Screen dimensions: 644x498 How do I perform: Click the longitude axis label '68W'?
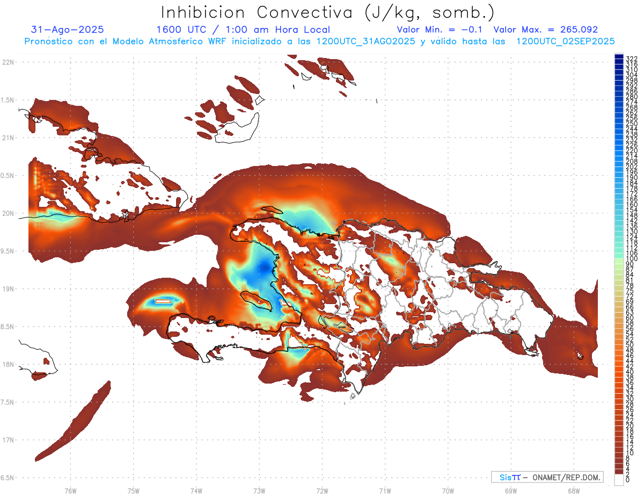click(x=574, y=490)
